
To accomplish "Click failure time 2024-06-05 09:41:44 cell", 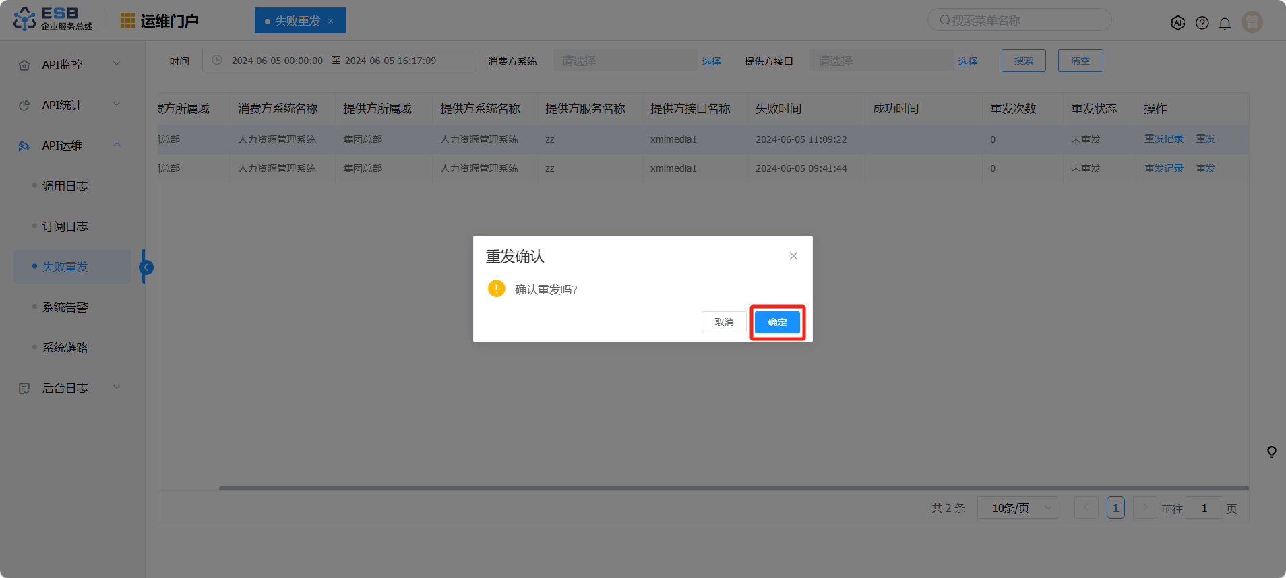I will (x=801, y=168).
